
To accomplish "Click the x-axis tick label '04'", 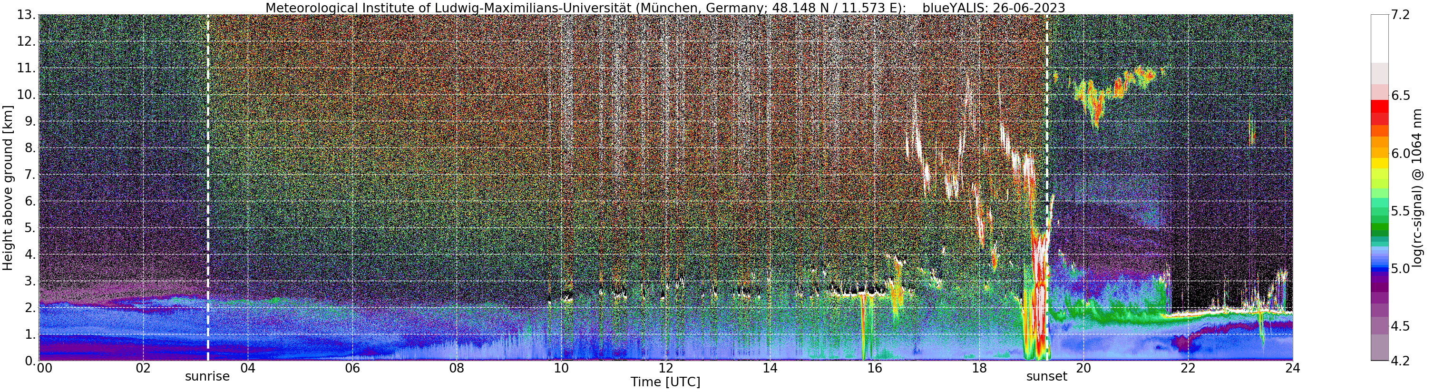I will (x=248, y=368).
